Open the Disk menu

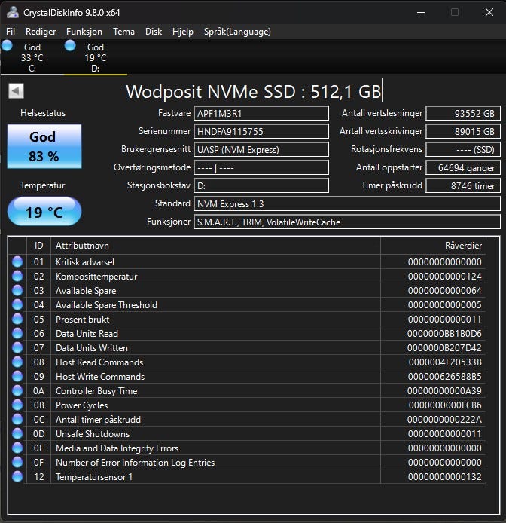click(x=154, y=32)
